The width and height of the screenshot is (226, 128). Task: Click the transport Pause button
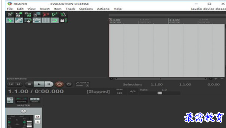click(x=49, y=84)
